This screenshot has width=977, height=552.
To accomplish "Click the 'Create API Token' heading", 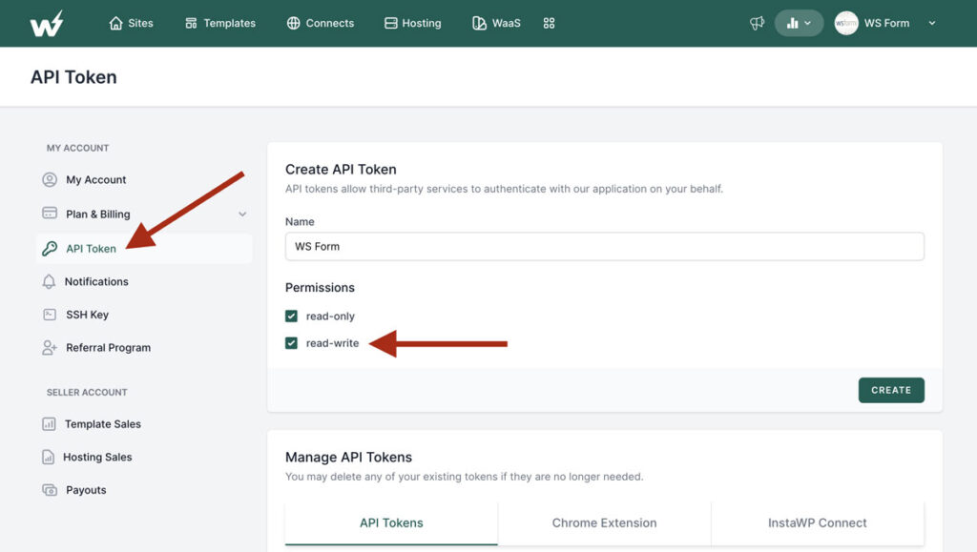I will click(x=341, y=170).
